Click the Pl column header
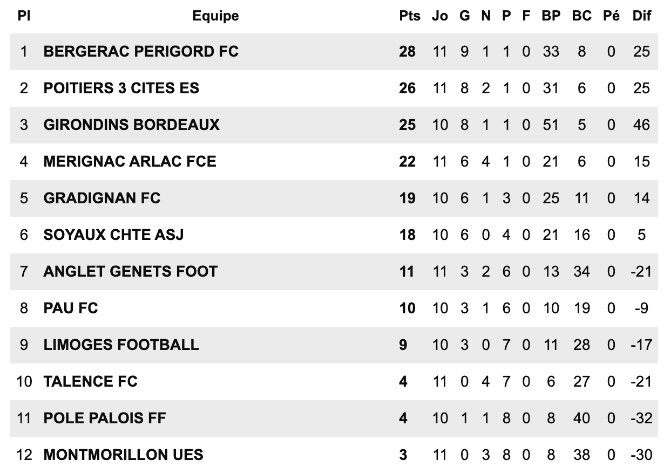The width and height of the screenshot is (664, 467). [24, 16]
